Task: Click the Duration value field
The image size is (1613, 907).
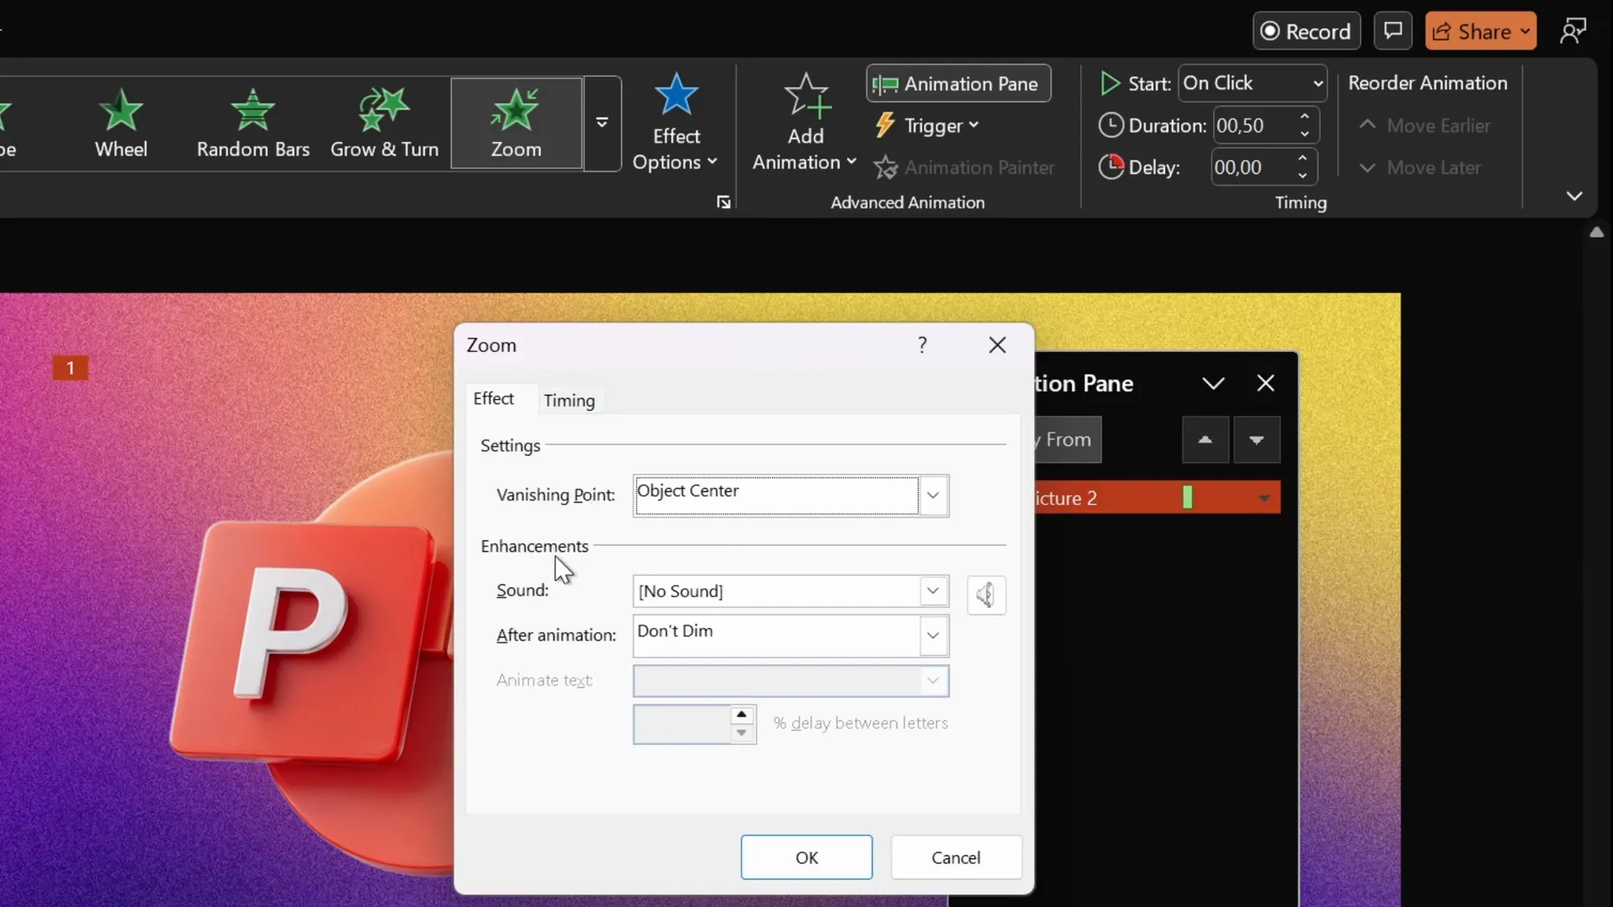Action: [x=1252, y=125]
